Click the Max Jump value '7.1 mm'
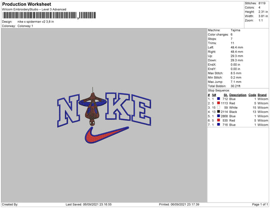270x208 pixels. click(x=236, y=82)
